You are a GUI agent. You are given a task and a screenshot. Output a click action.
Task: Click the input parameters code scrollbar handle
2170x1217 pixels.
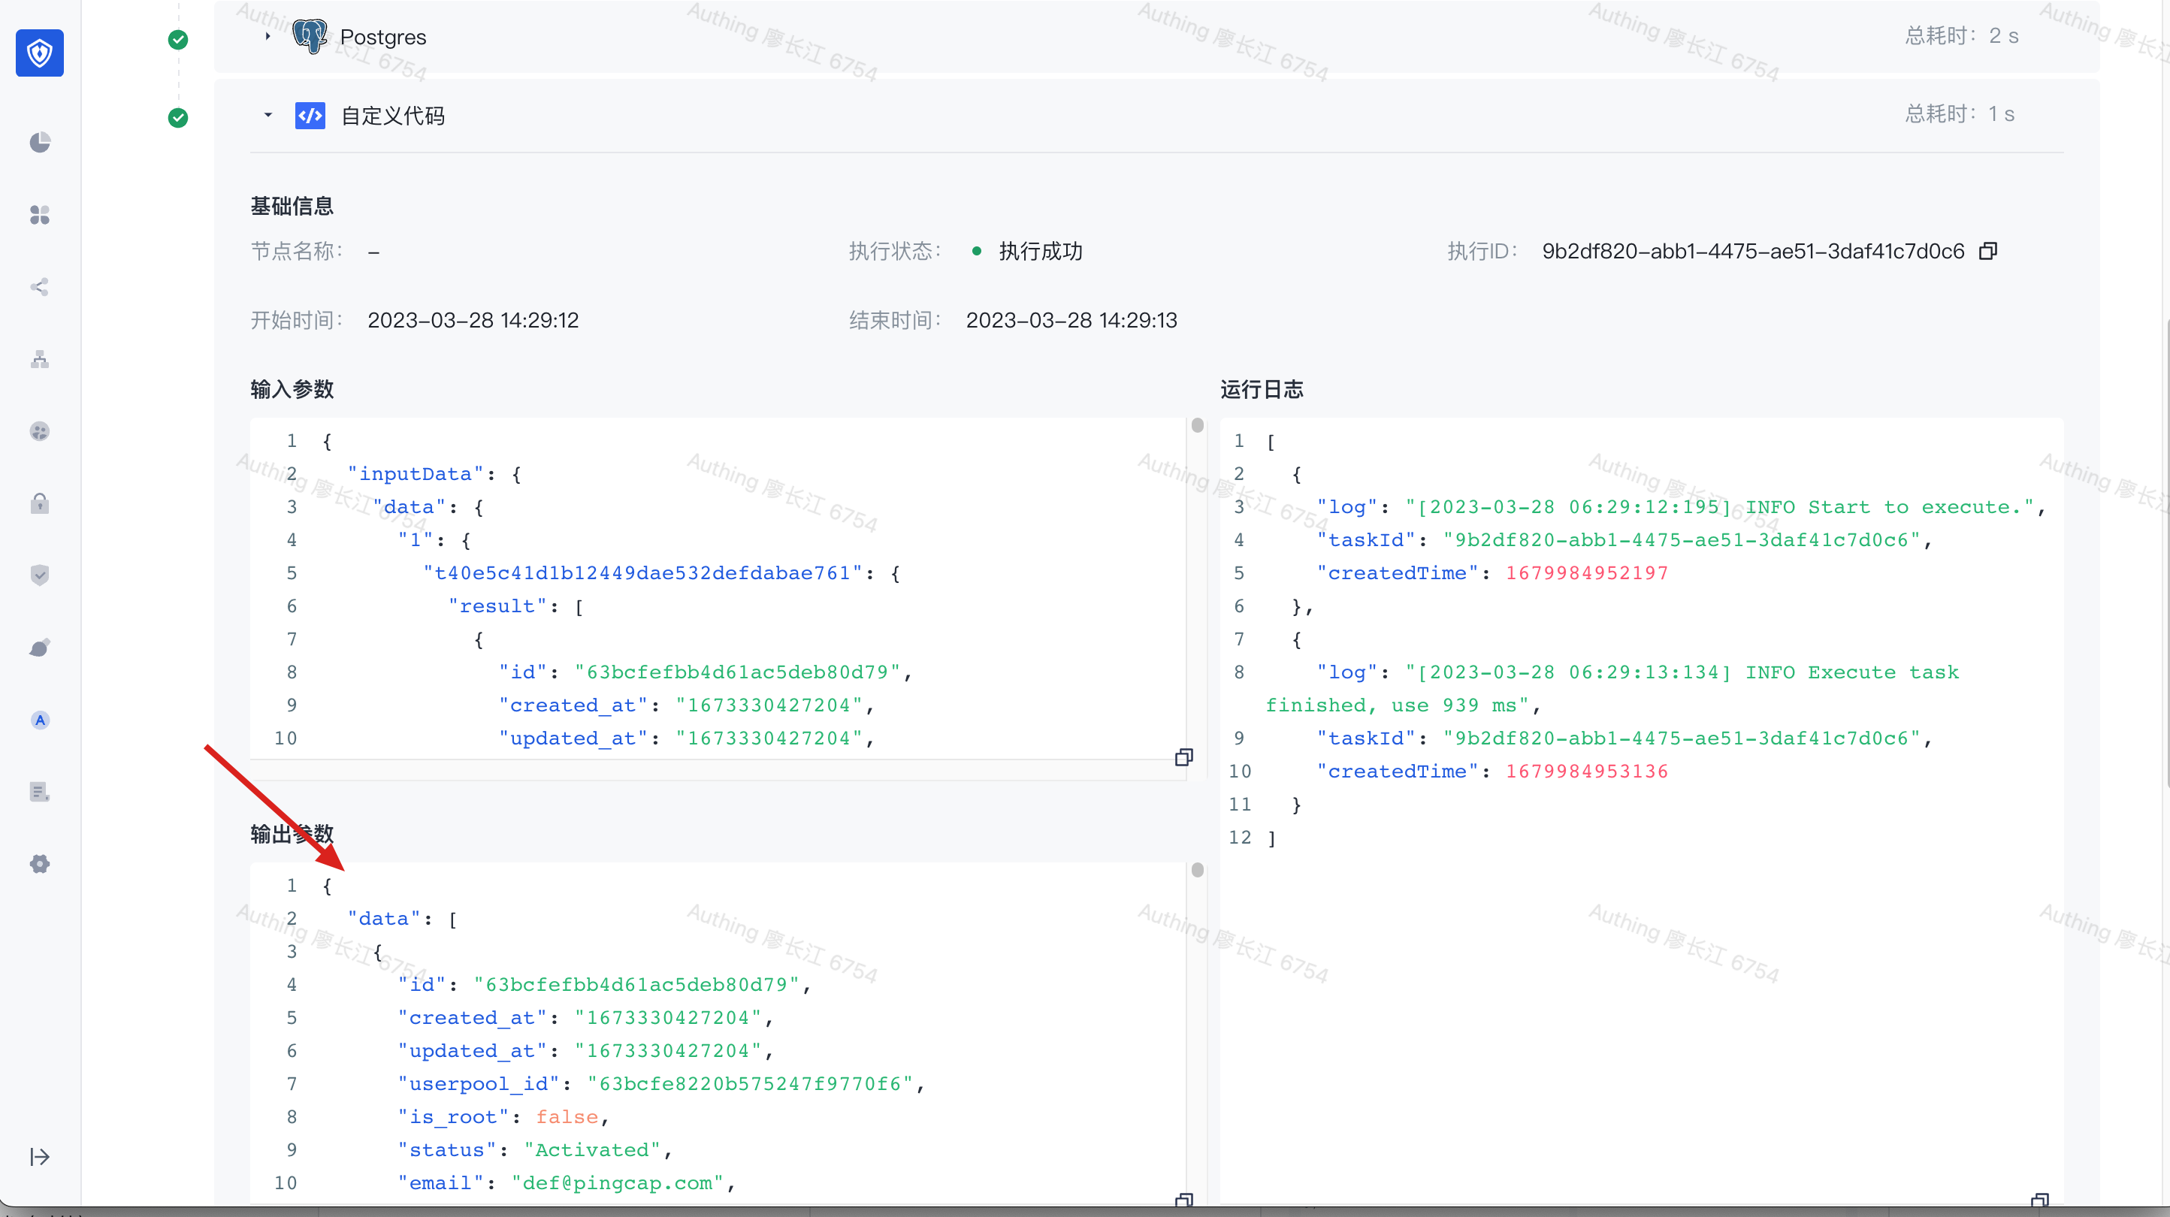(1197, 425)
